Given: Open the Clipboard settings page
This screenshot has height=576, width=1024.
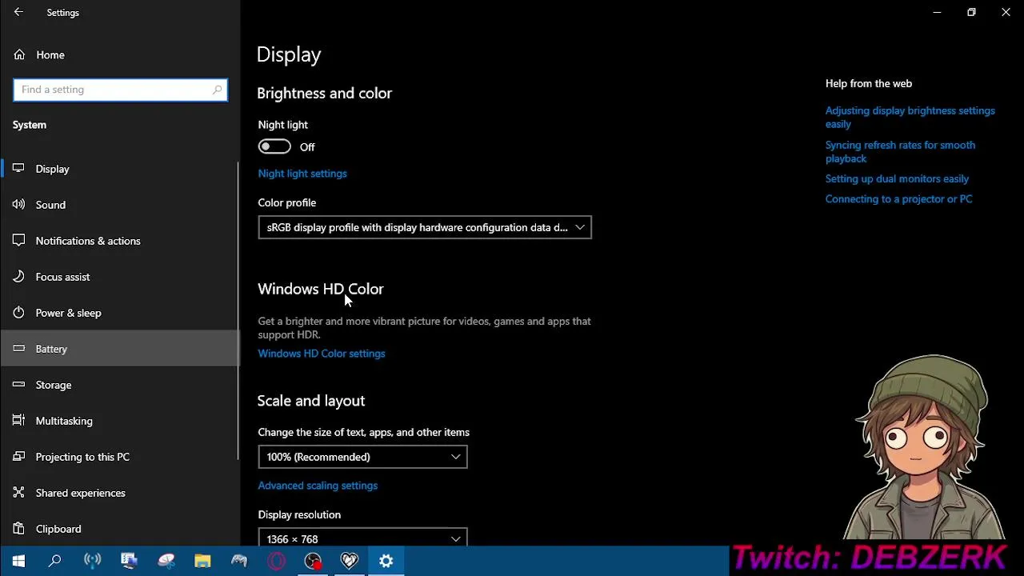Looking at the screenshot, I should point(120,529).
